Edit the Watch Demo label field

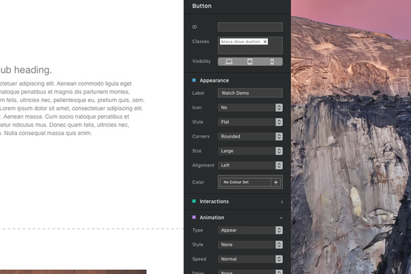pos(250,93)
